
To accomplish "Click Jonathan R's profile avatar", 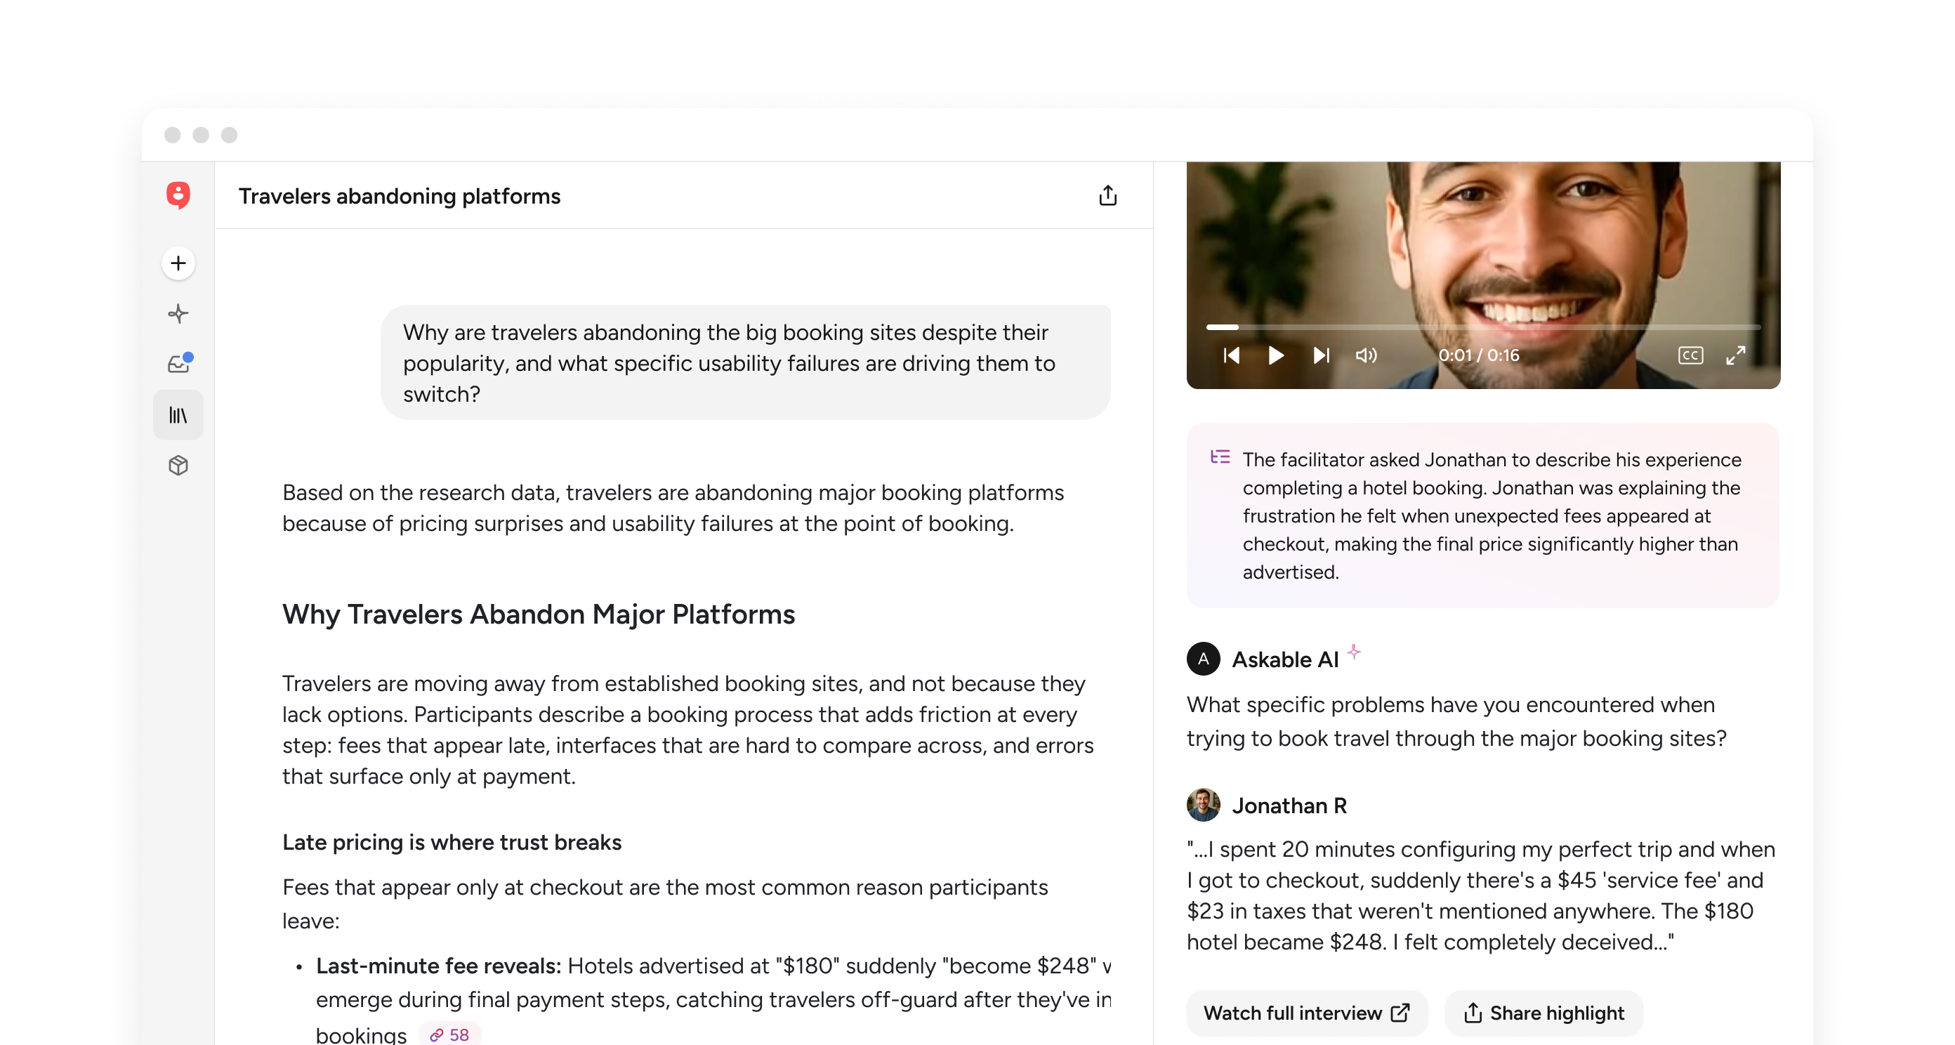I will pos(1203,806).
